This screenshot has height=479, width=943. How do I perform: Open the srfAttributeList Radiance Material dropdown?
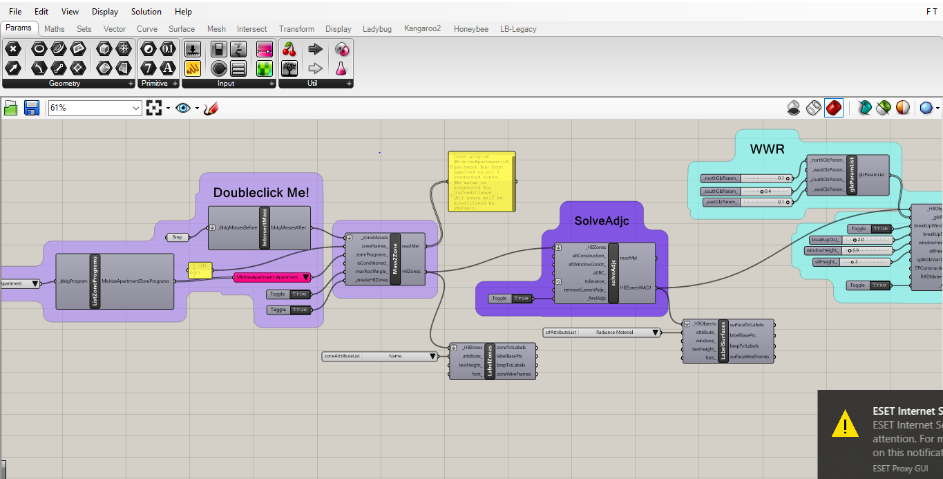601,332
